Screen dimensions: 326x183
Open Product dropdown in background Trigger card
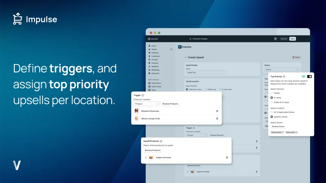pyautogui.click(x=197, y=135)
